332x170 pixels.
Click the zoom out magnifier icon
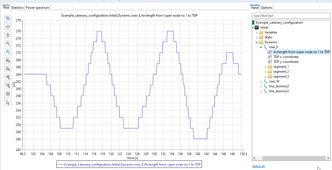click(x=8, y=52)
